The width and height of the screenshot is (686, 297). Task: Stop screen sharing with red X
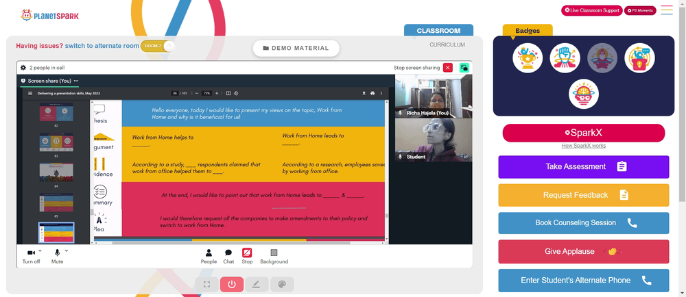(x=447, y=68)
